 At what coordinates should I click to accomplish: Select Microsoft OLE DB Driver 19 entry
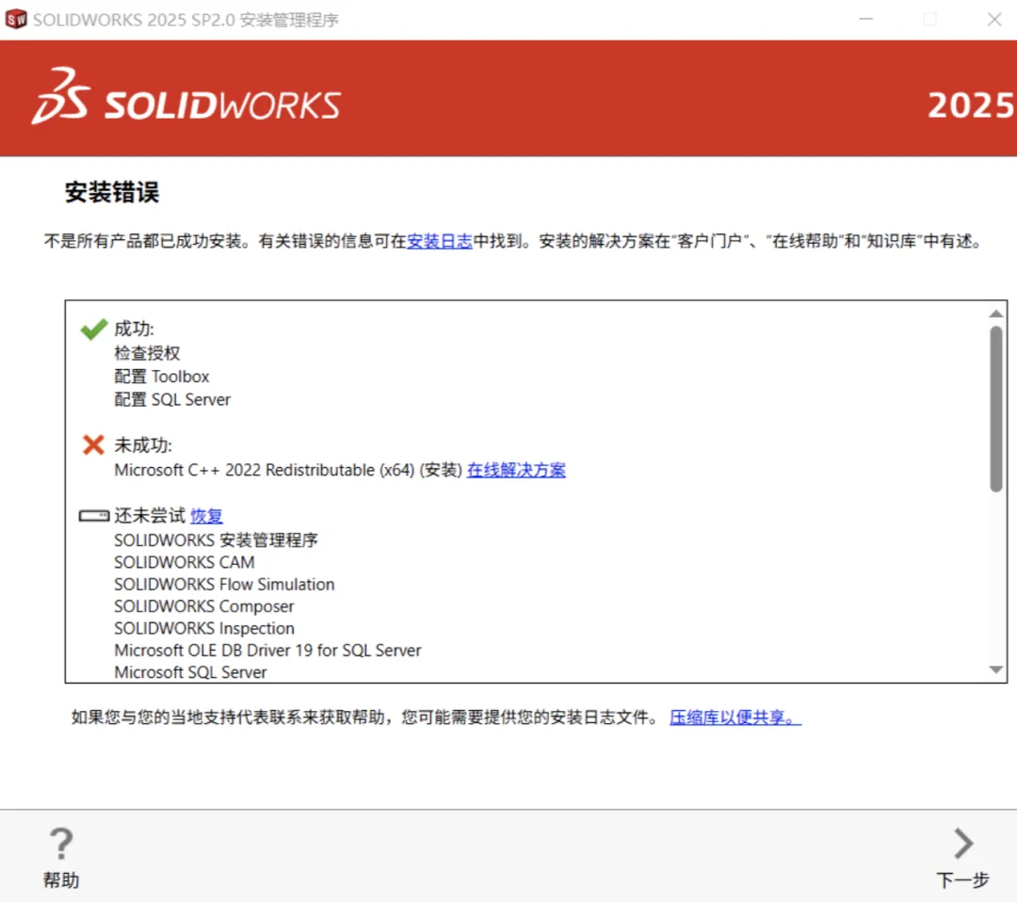(x=267, y=651)
